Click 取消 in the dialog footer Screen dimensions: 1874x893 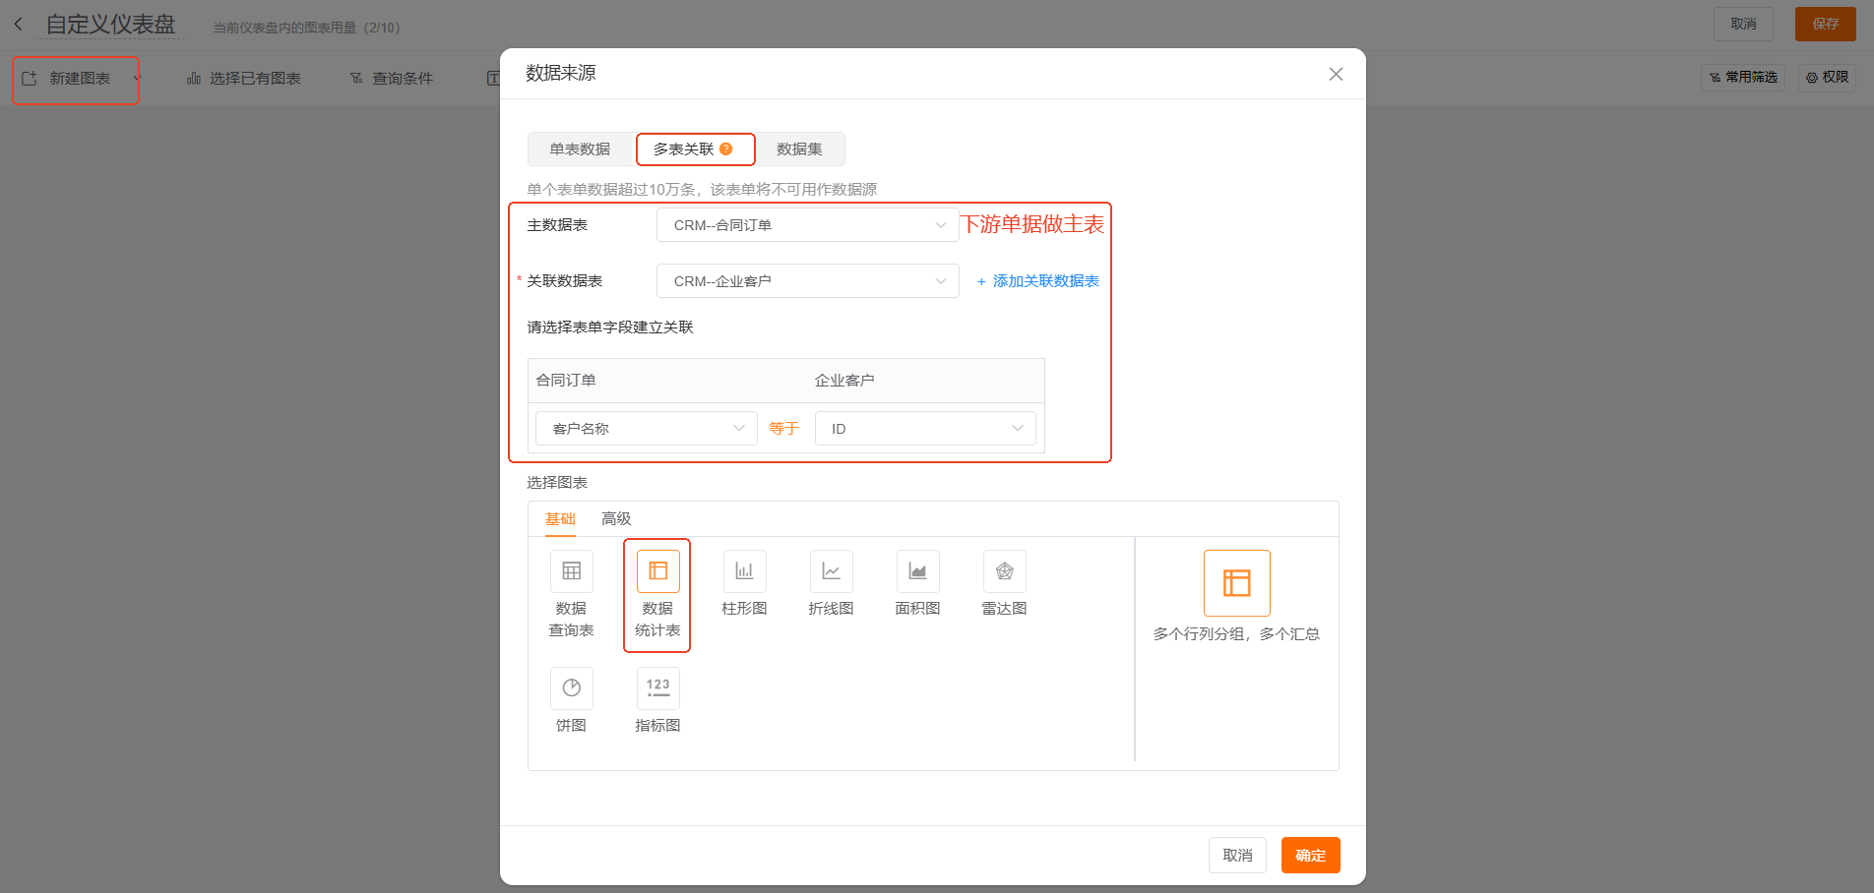[1237, 856]
